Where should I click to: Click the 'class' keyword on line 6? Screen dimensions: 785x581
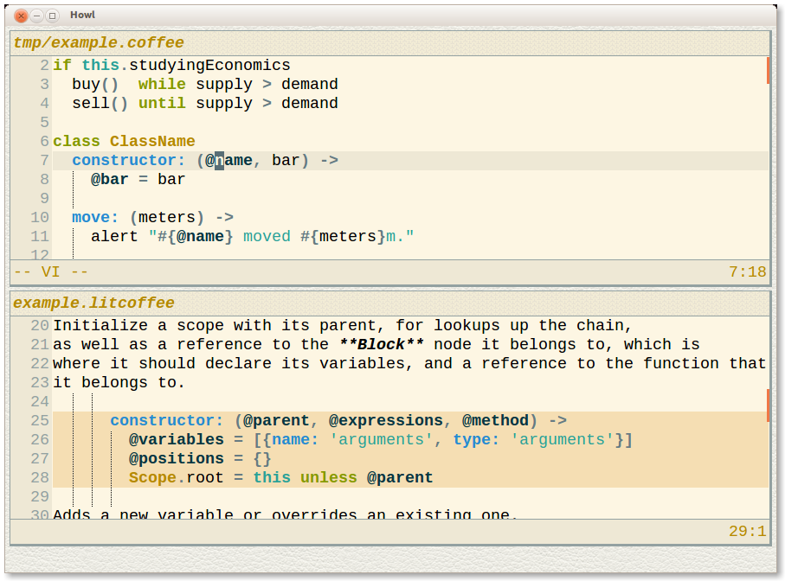[x=76, y=141]
